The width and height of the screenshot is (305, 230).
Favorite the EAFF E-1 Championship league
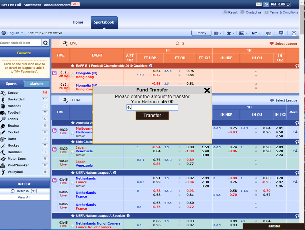click(73, 66)
